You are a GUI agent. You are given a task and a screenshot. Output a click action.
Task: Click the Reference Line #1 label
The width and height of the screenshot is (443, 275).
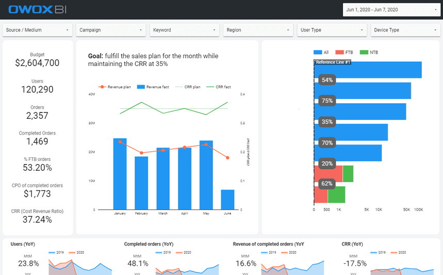tap(333, 62)
